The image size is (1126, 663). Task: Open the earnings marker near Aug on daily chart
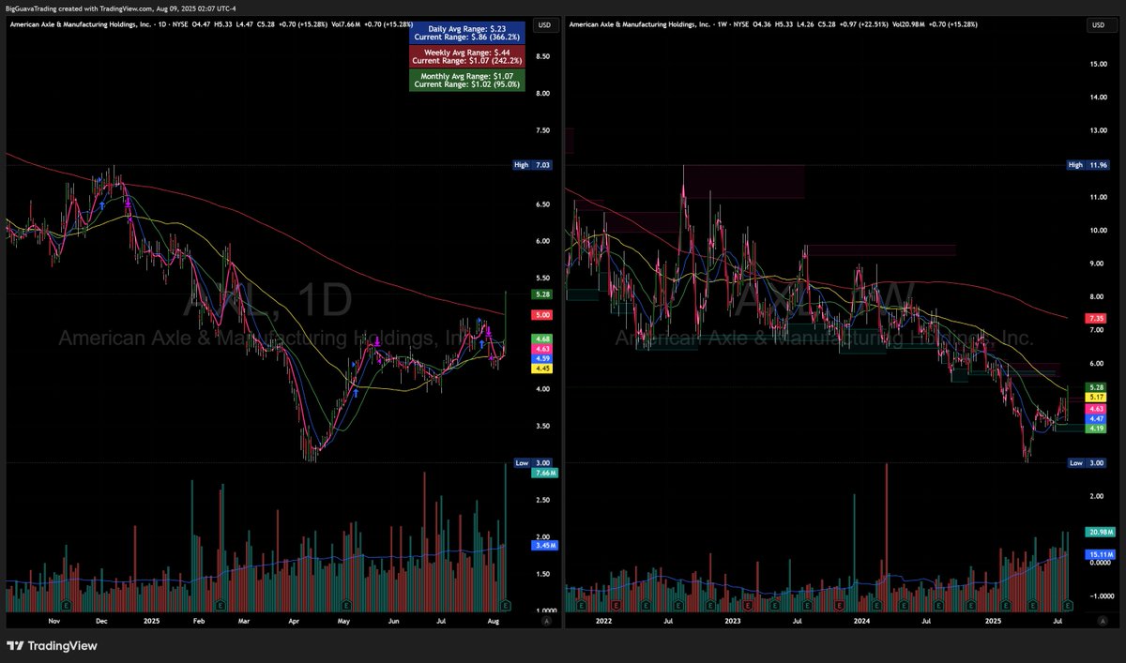coord(505,604)
